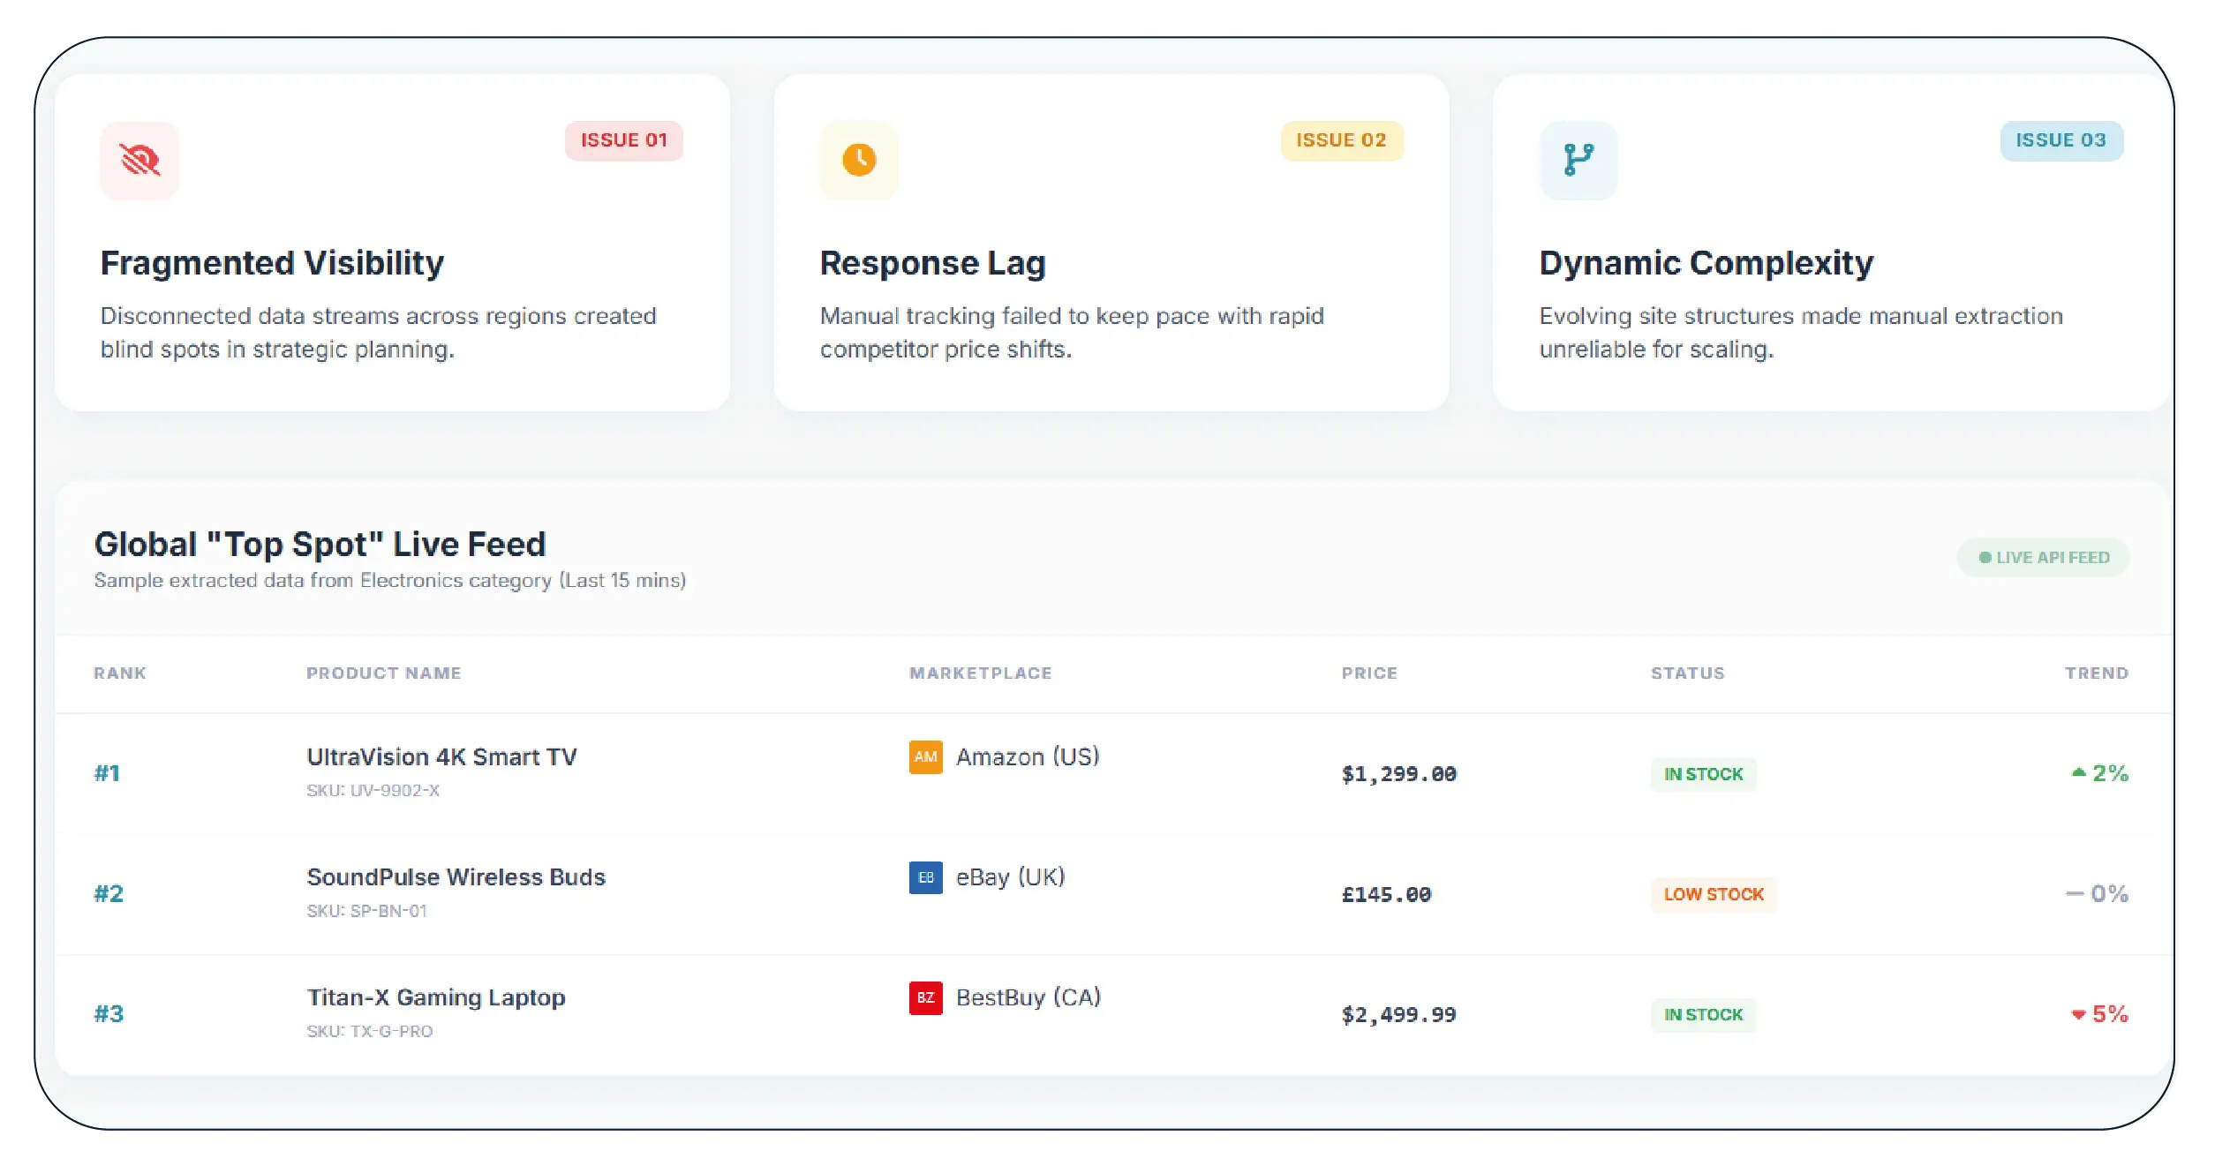Click the ISSUE 02 yellow badge
The width and height of the screenshot is (2215, 1166).
tap(1341, 140)
